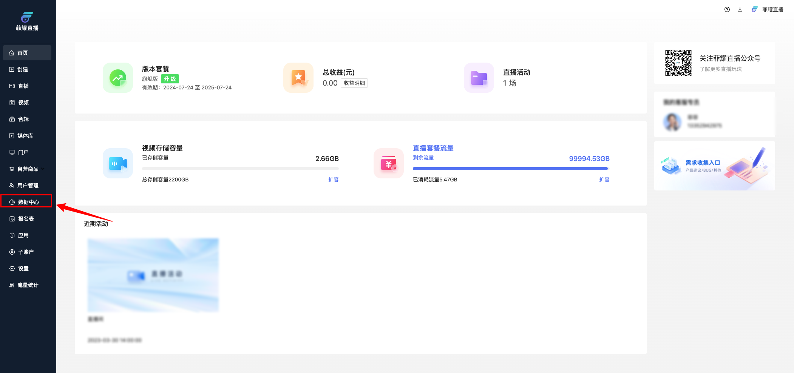The width and height of the screenshot is (794, 373).
Task: Open 媒体库 from the sidebar
Action: point(25,136)
